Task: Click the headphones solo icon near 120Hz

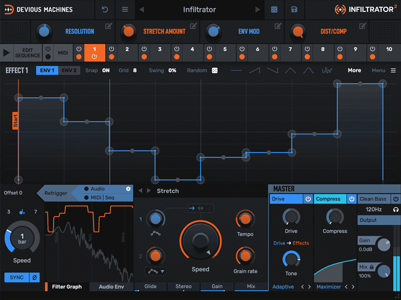Action: 396,209
